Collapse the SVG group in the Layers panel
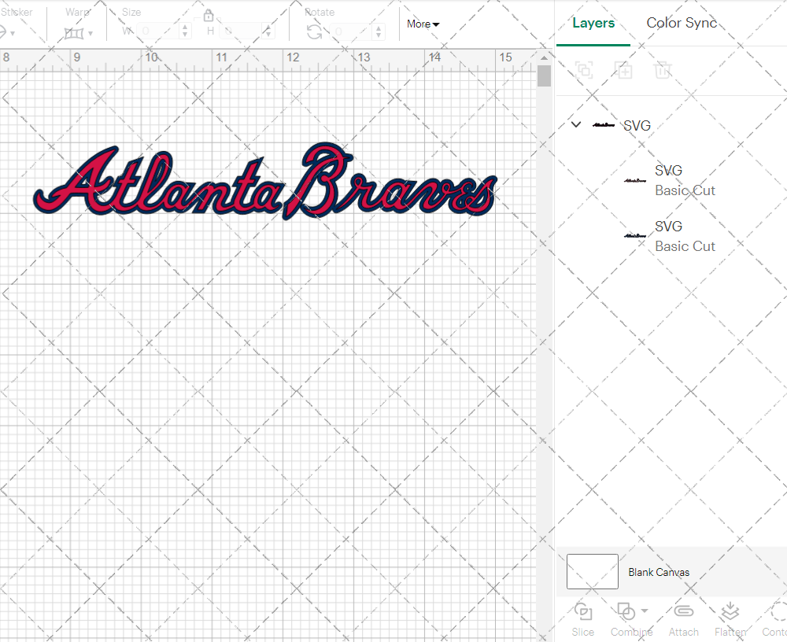787x642 pixels. pyautogui.click(x=575, y=124)
